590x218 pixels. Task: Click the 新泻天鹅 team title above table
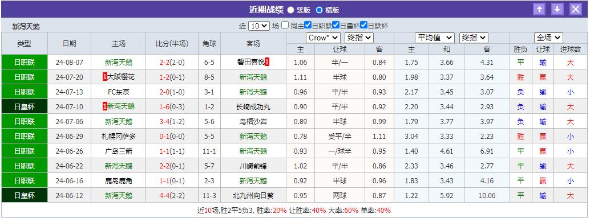[26, 26]
